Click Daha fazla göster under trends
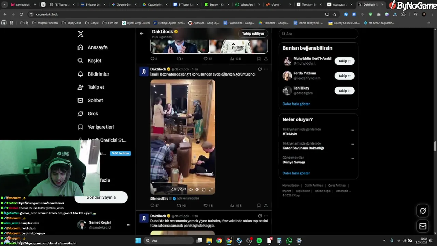 coord(296,173)
